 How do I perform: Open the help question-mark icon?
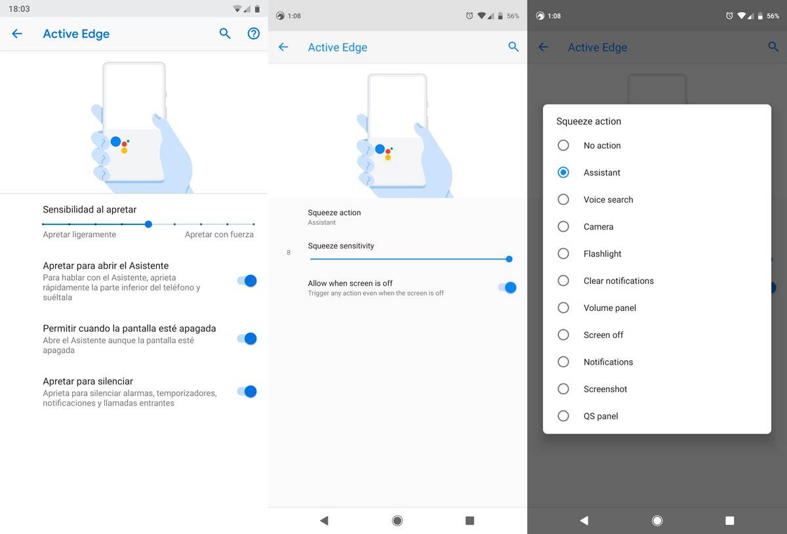coord(254,33)
